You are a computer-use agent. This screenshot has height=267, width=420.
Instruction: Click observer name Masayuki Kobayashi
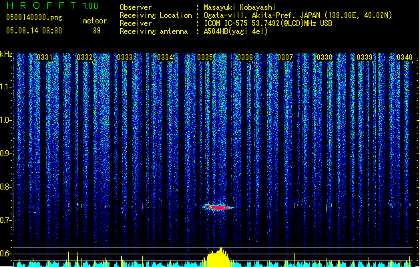[x=240, y=7]
